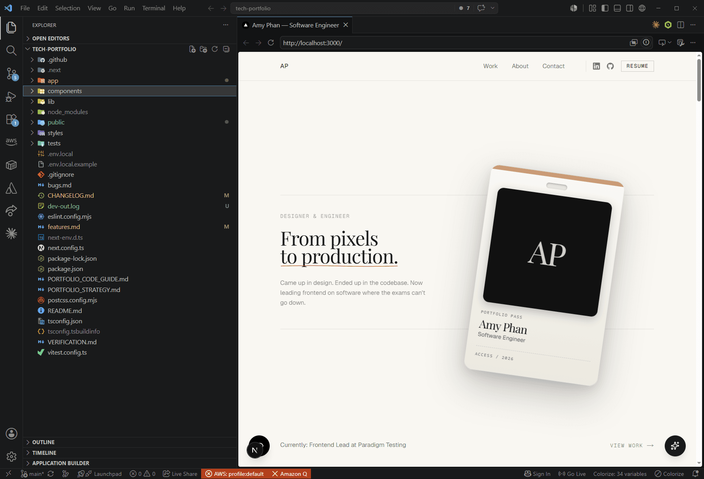Screen dimensions: 704x479
Task: Open the errors and warnings count
Action: 143,474
